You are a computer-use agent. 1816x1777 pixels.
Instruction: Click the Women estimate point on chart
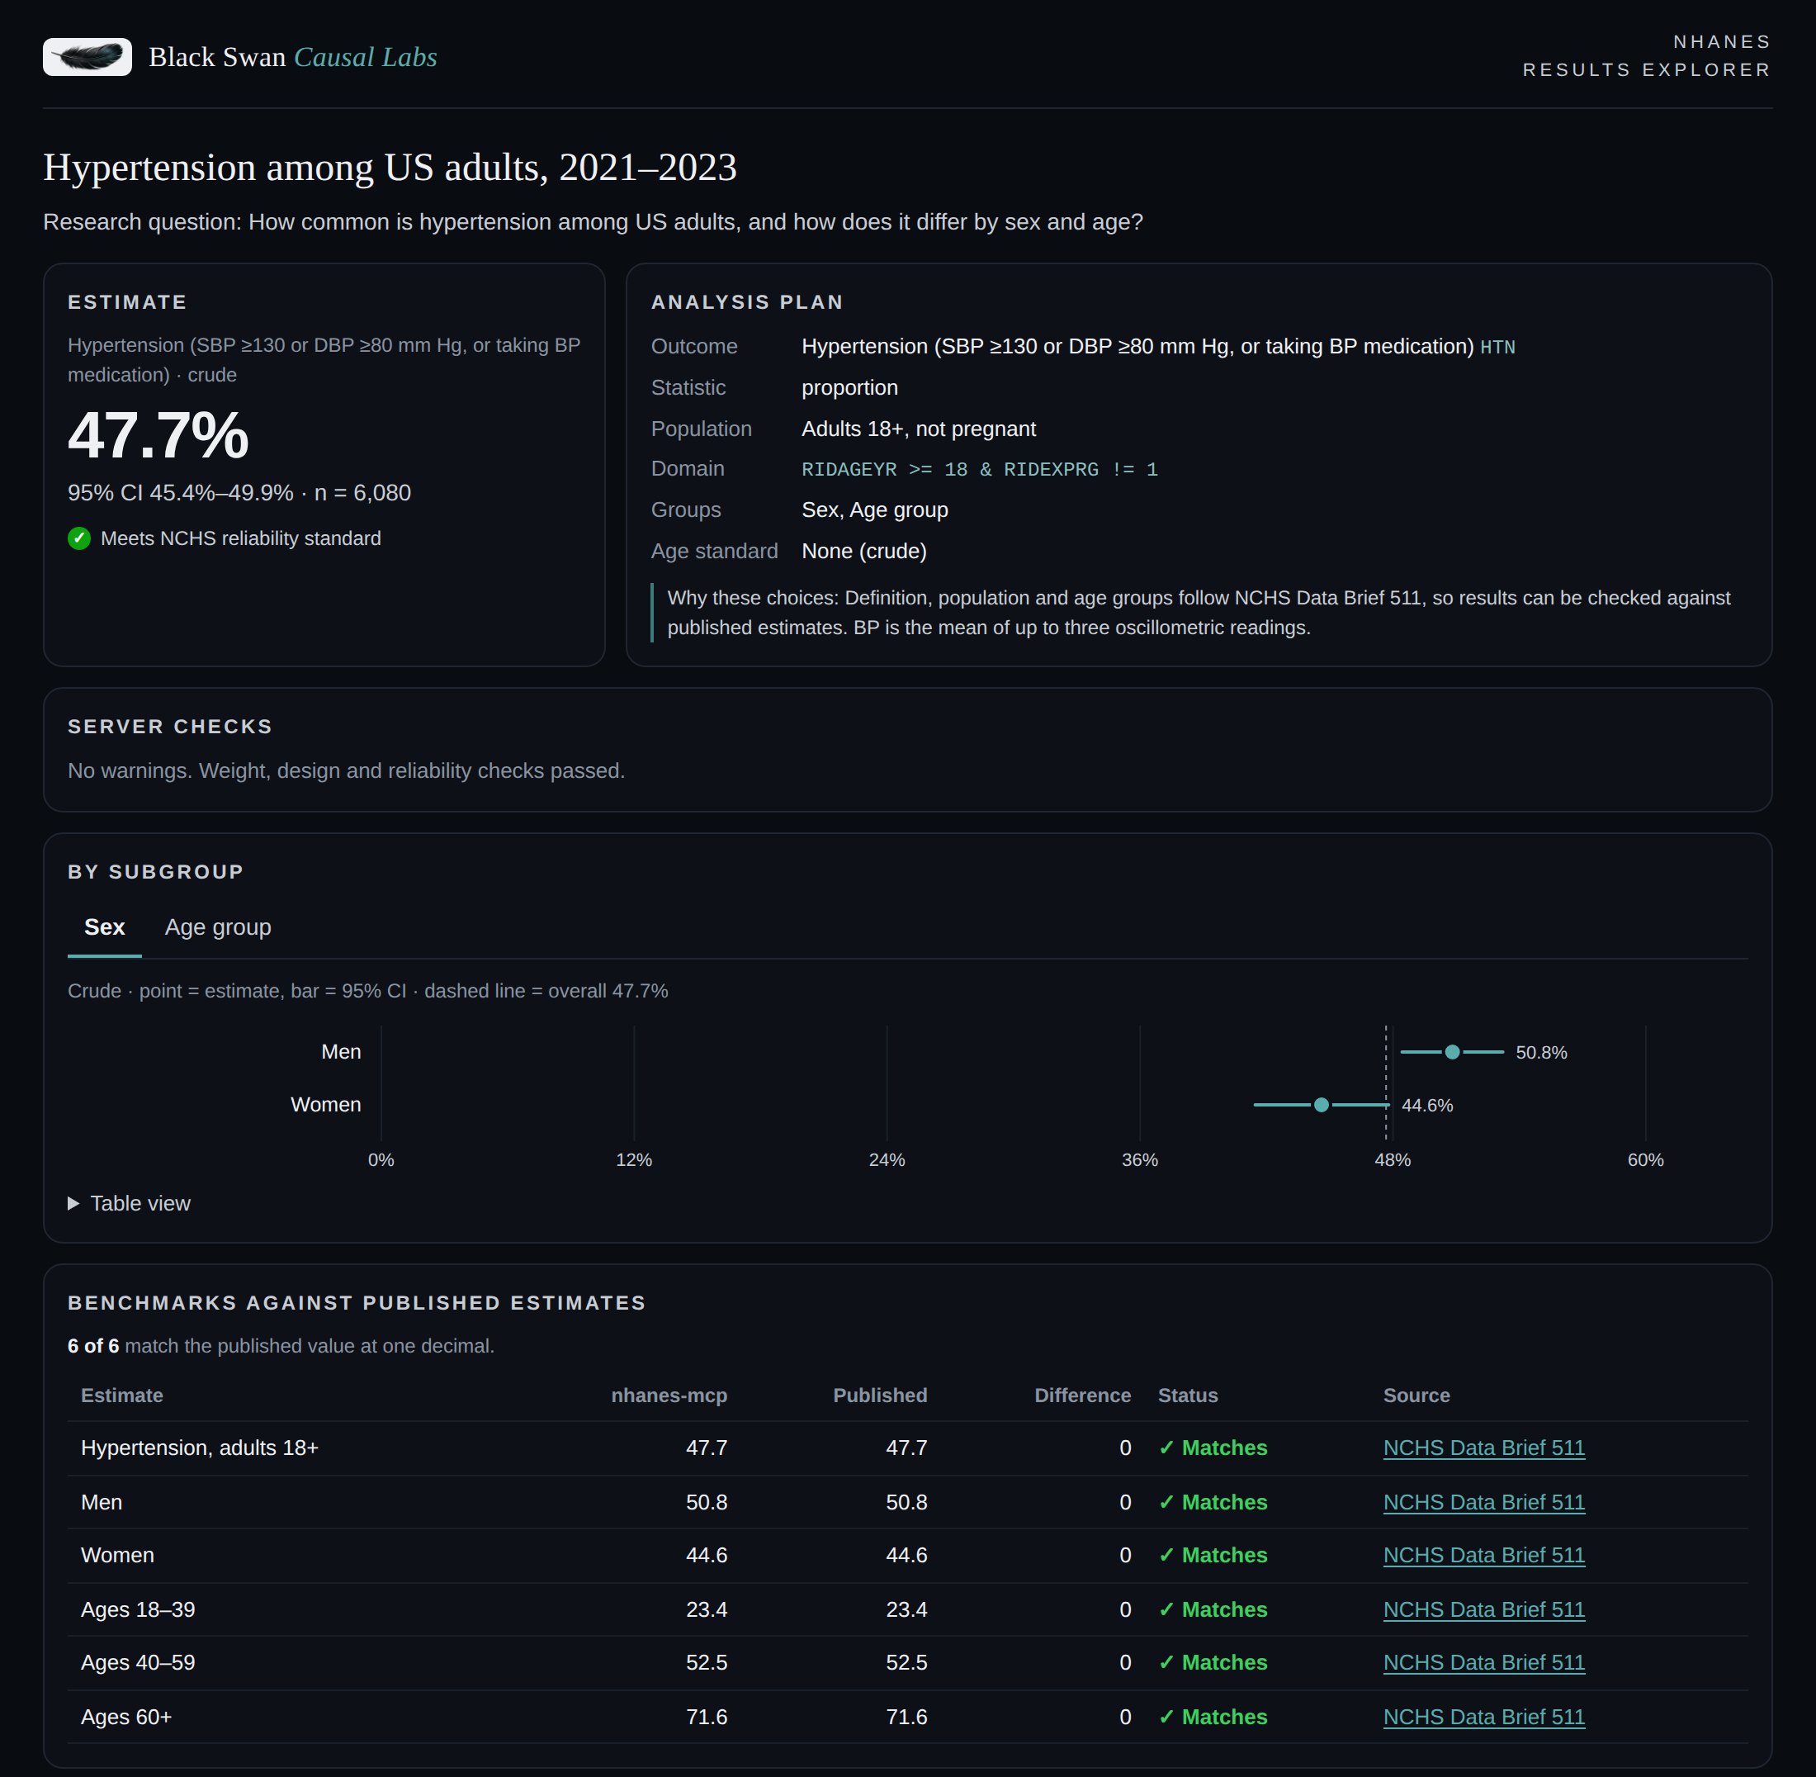click(x=1322, y=1105)
